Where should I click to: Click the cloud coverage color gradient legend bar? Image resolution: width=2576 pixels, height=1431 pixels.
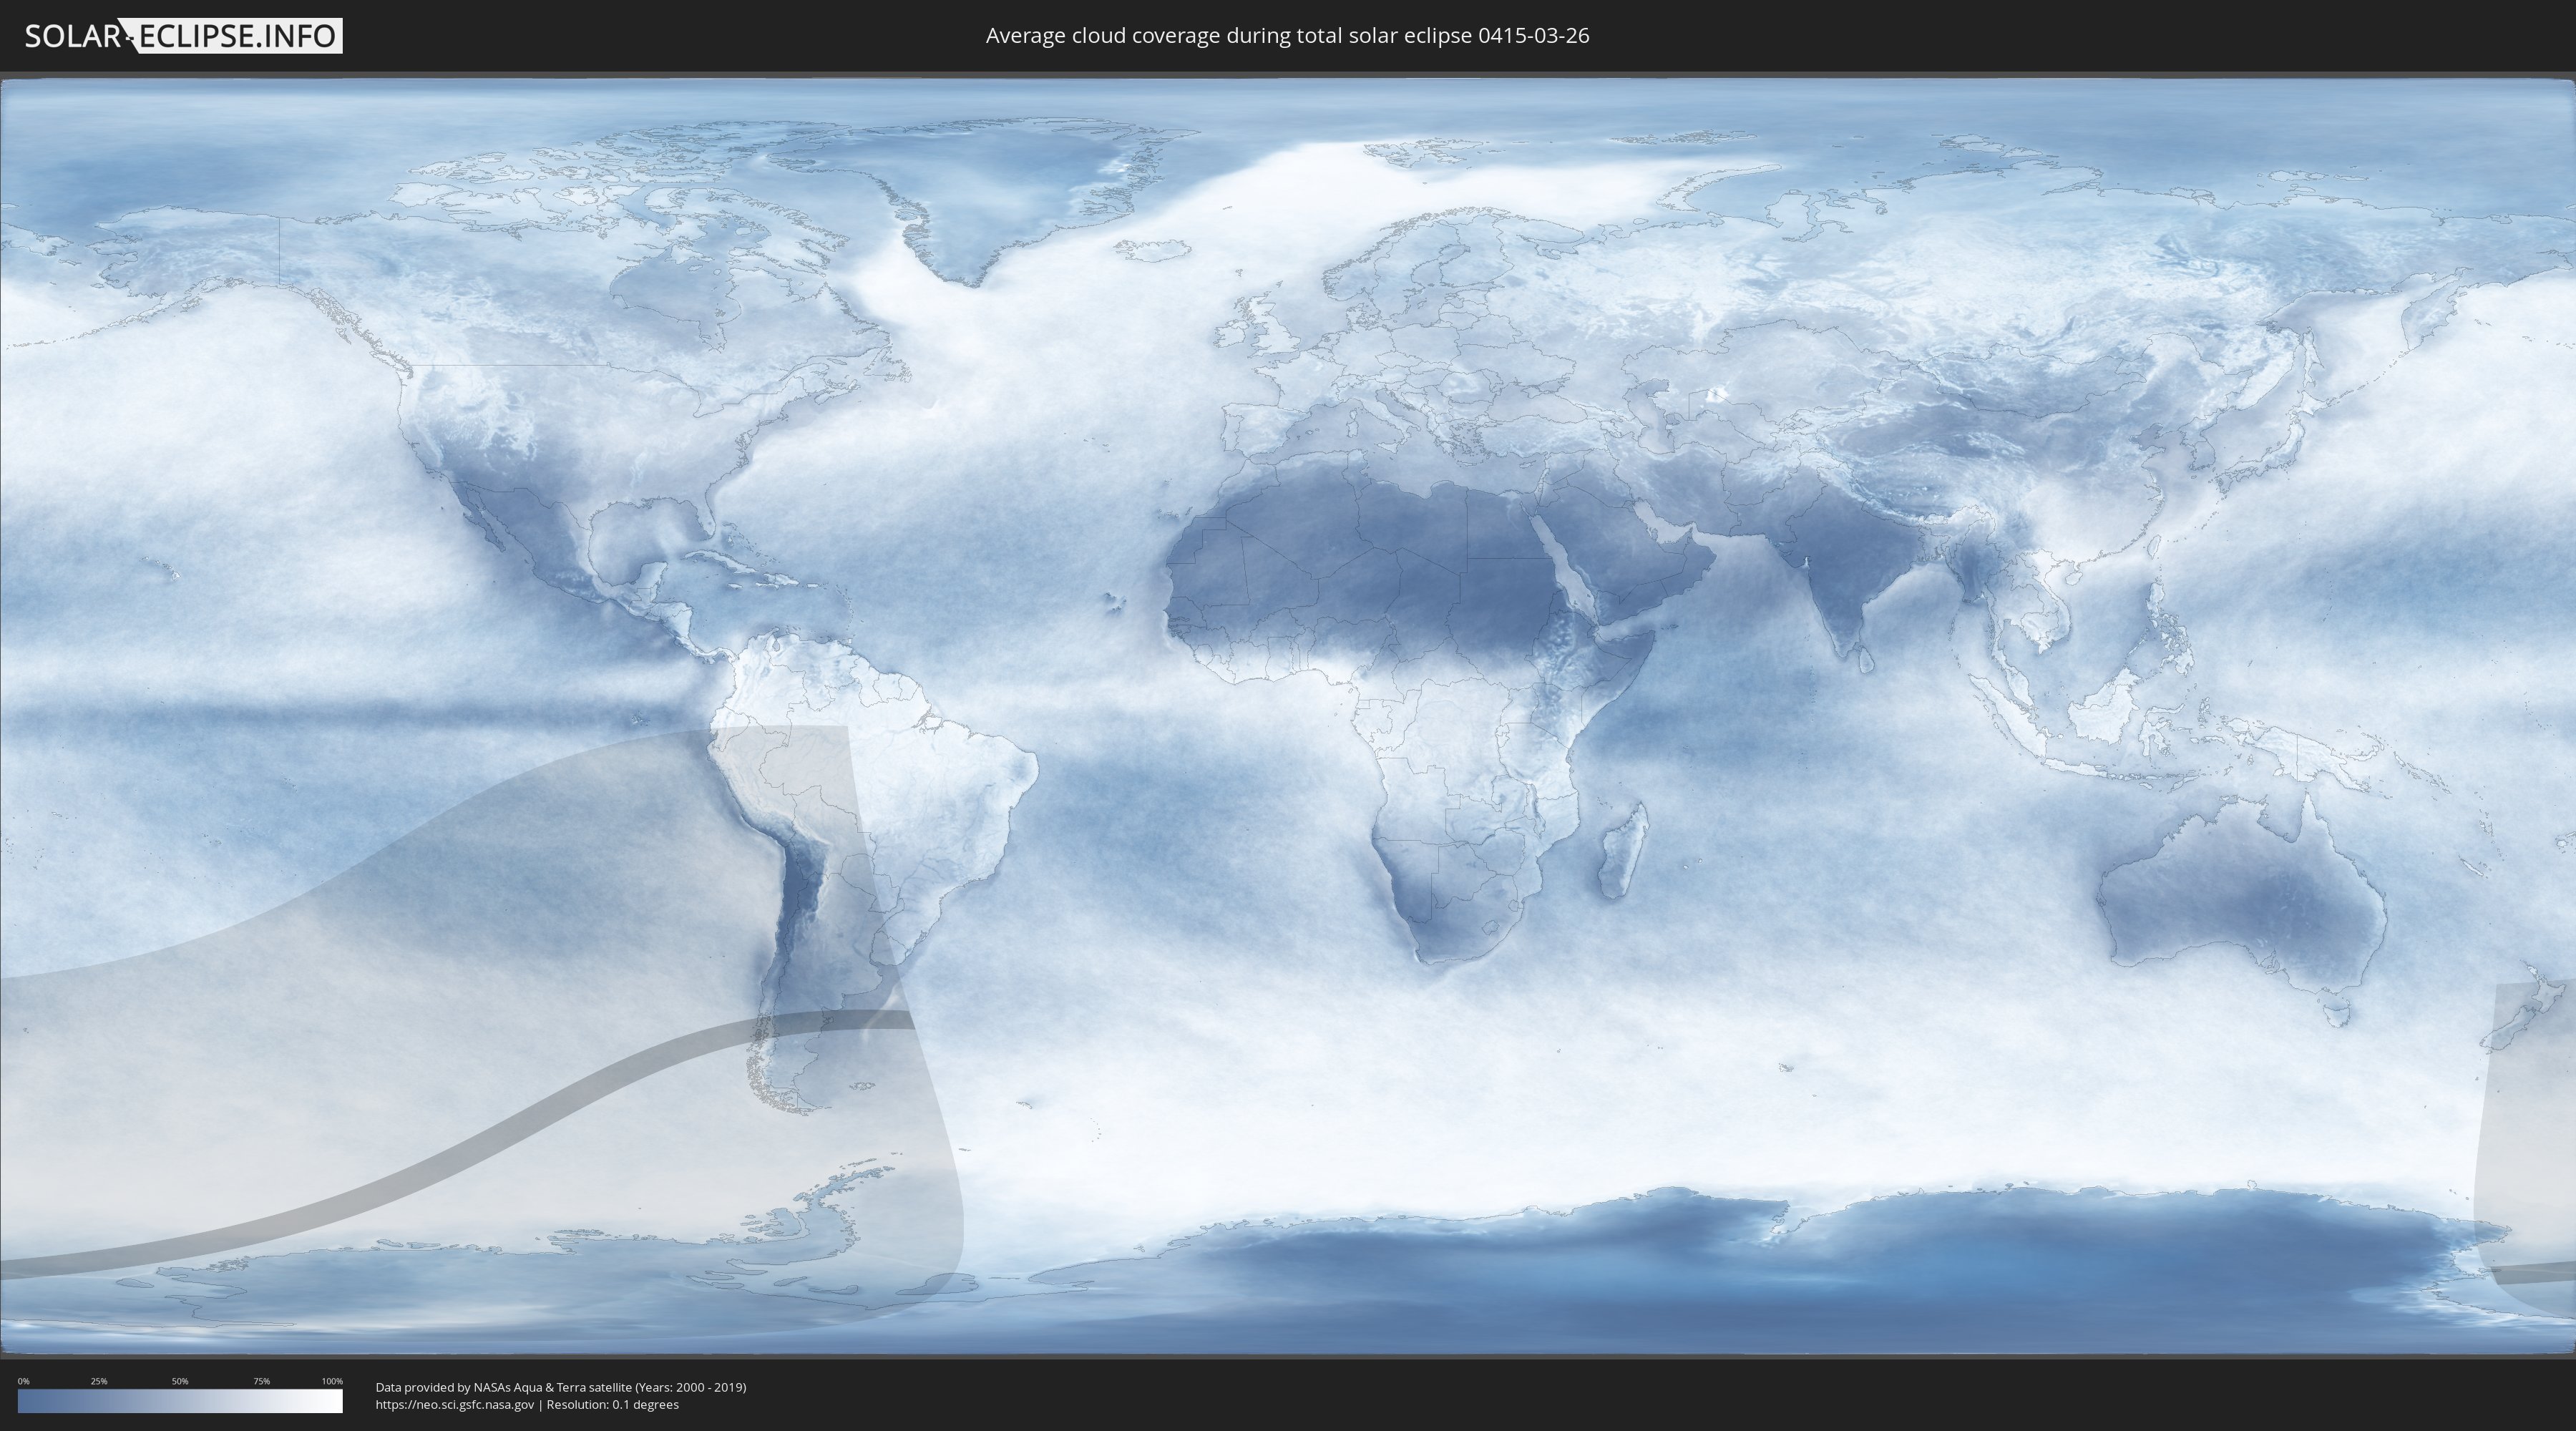pyautogui.click(x=180, y=1401)
